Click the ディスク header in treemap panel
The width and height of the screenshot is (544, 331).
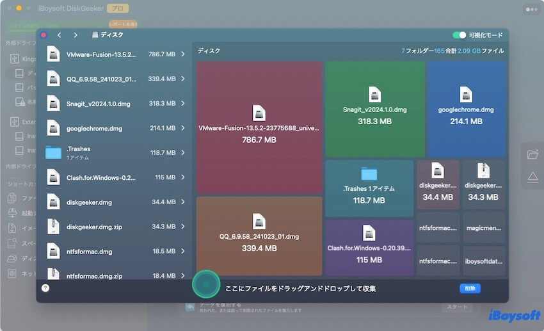pos(209,51)
